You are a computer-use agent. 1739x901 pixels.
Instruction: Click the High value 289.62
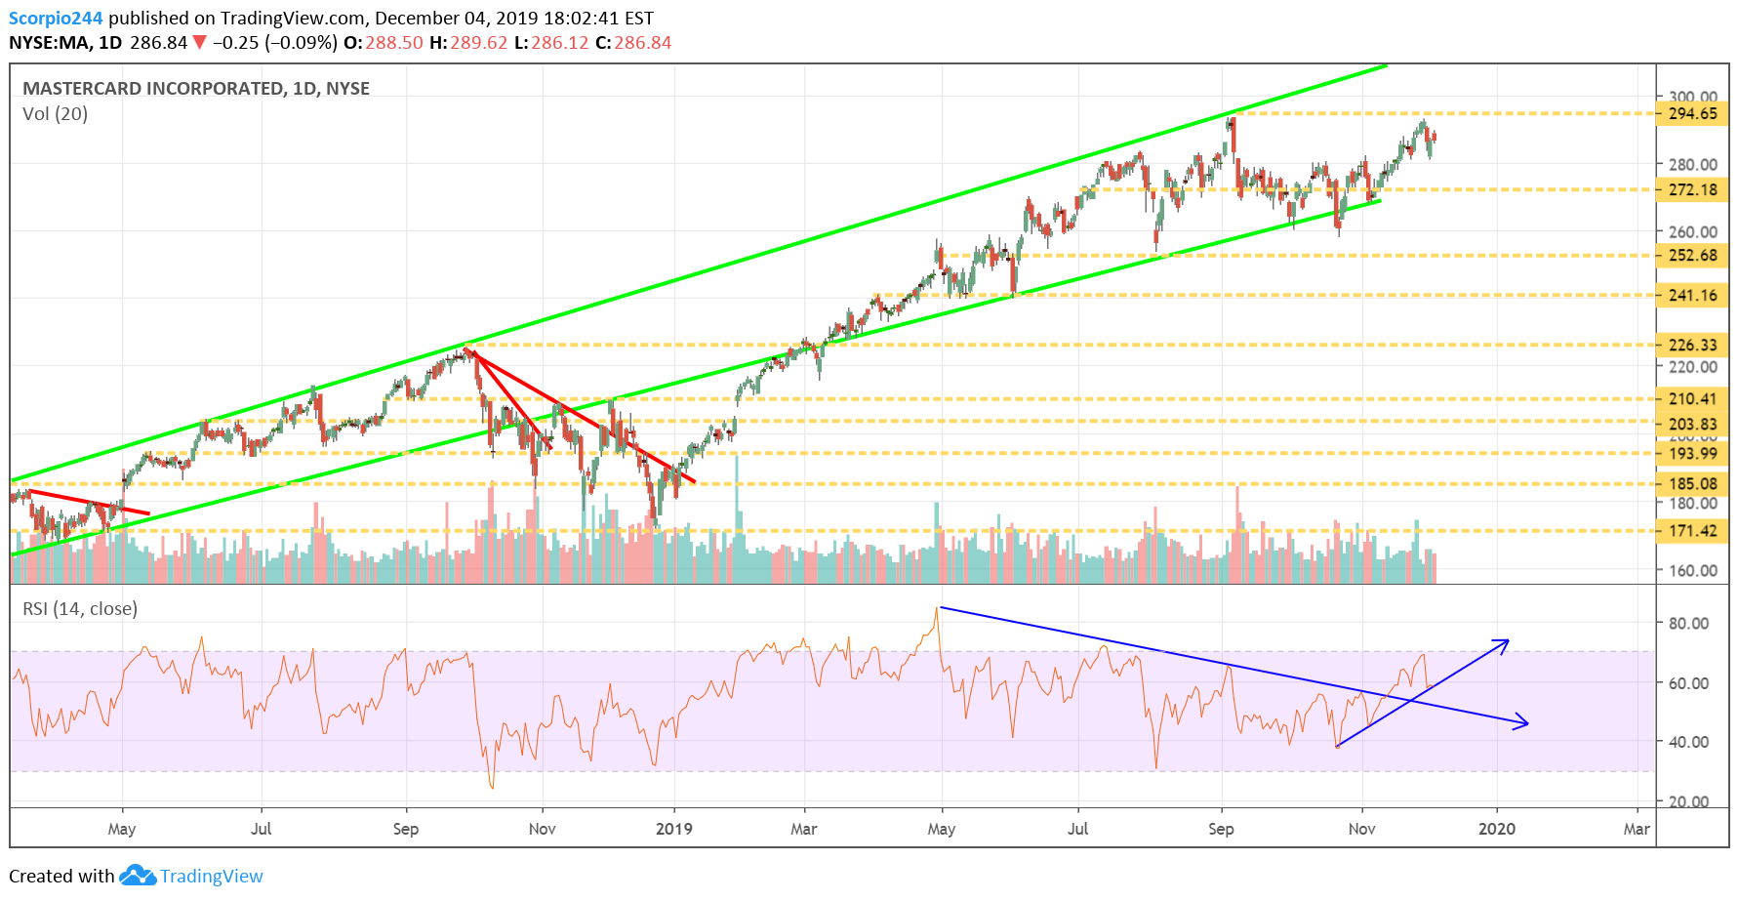(478, 42)
